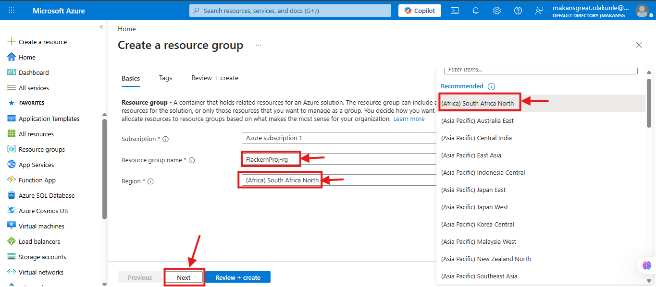The width and height of the screenshot is (656, 287).
Task: Click the Microsoft Azure title
Action: (59, 11)
